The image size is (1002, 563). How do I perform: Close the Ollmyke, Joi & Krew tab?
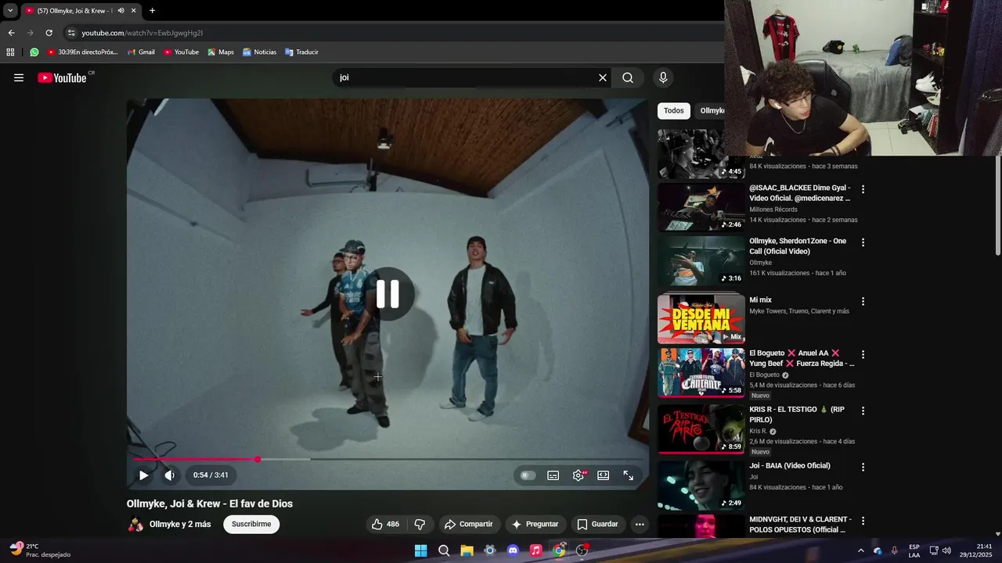pyautogui.click(x=133, y=11)
